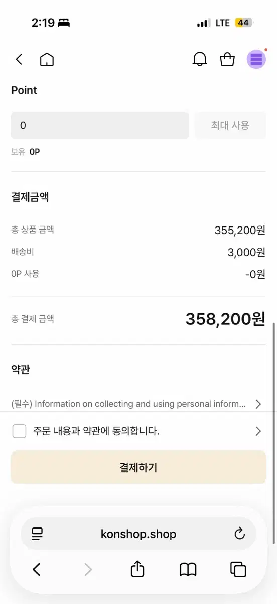This screenshot has height=604, width=277.
Task: Open notifications bell icon
Action: coord(200,59)
